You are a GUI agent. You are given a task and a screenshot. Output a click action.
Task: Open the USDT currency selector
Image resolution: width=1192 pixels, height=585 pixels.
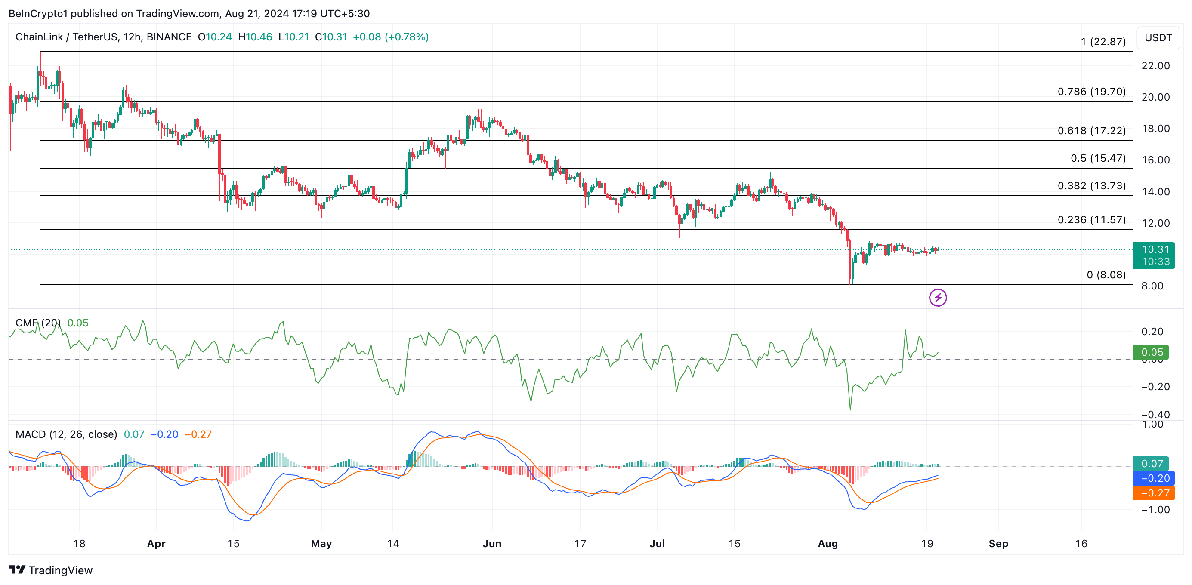[1158, 37]
